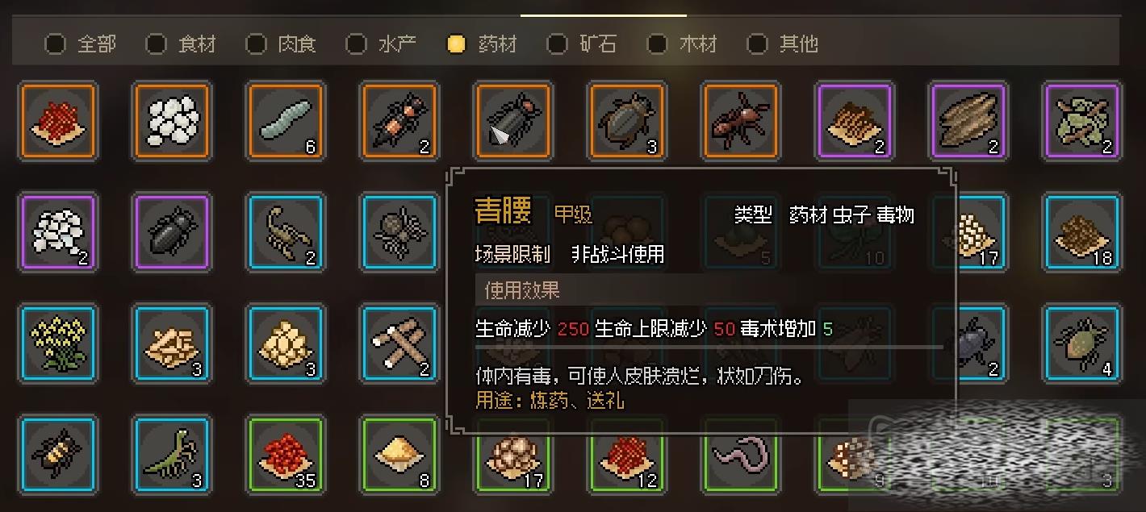Switch filter to 矿石

[x=581, y=44]
